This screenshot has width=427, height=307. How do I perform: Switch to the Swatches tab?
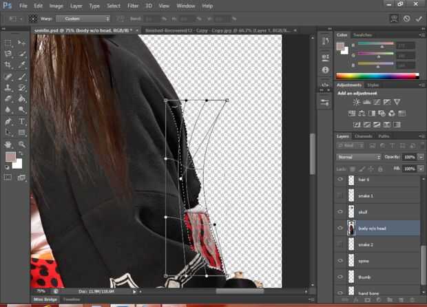click(x=362, y=35)
